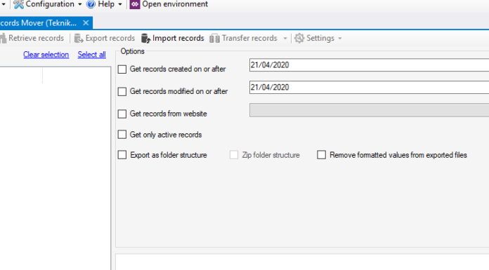Screen dimensions: 489x270
Task: Expand the Configuration menu arrow
Action: tap(80, 4)
